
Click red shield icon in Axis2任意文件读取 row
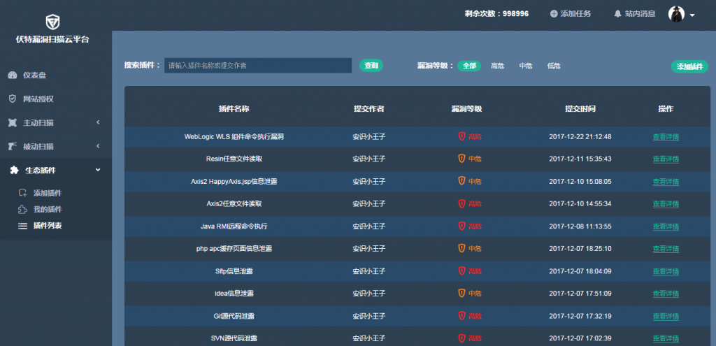(x=461, y=203)
